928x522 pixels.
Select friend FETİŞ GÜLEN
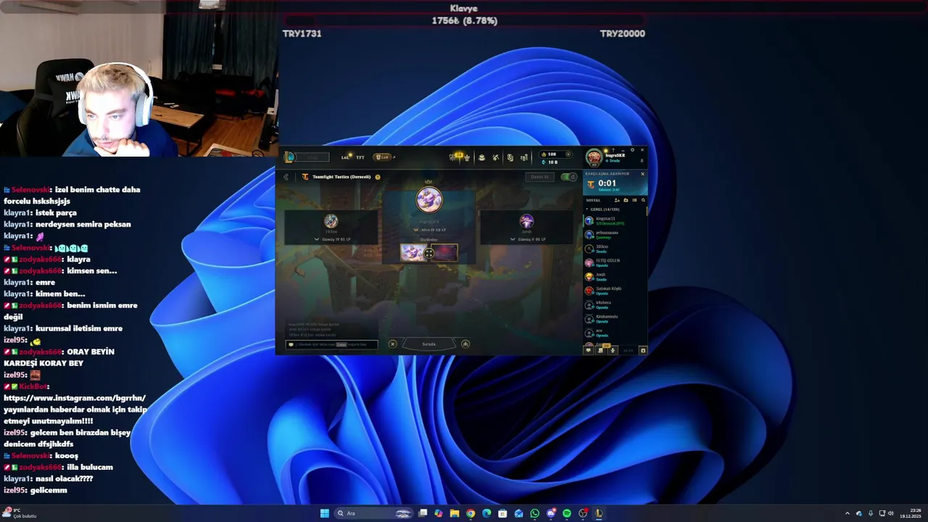(614, 262)
